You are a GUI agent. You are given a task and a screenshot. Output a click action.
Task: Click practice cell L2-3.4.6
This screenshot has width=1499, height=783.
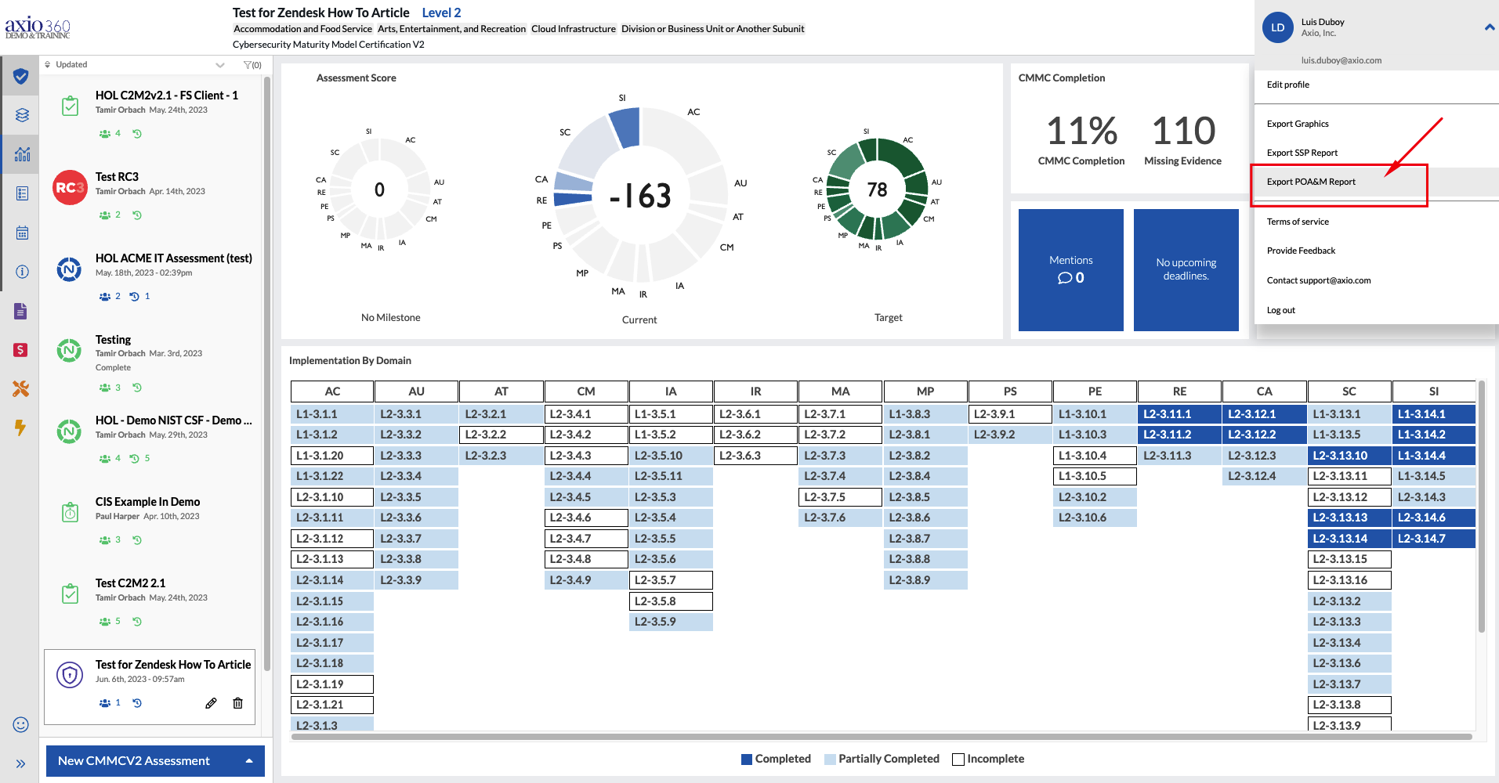(x=586, y=518)
